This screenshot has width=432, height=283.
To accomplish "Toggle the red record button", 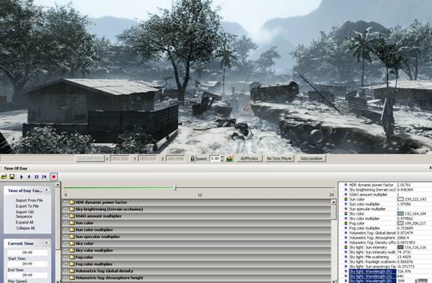I will [x=54, y=176].
